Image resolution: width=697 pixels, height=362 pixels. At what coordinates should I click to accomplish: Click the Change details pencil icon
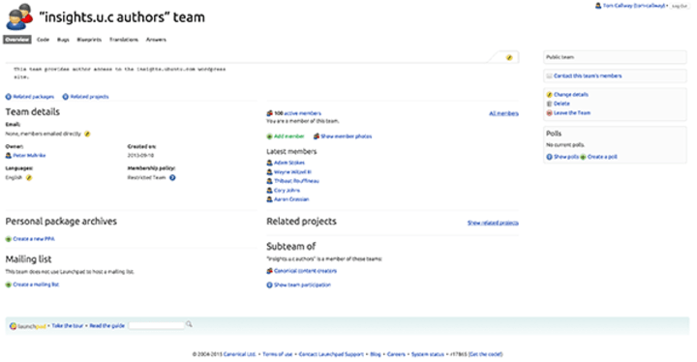click(550, 95)
